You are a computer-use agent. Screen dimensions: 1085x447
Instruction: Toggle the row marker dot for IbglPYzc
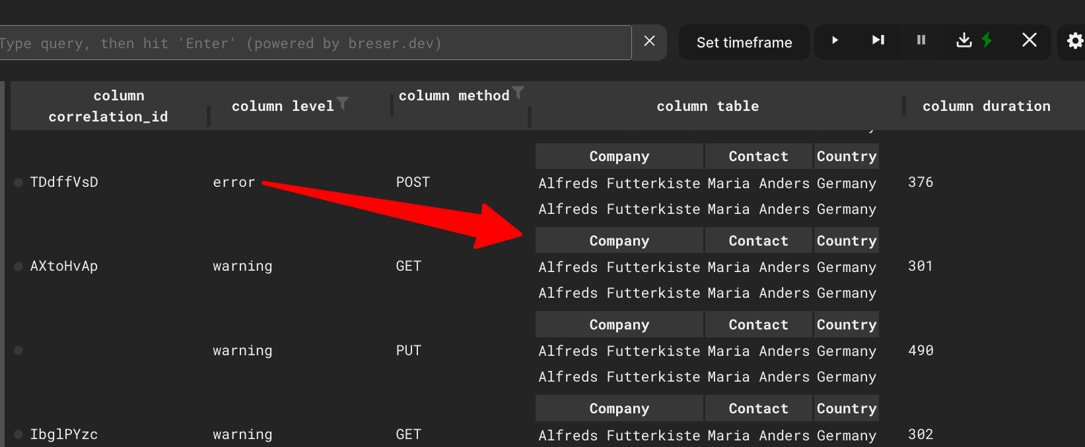18,434
